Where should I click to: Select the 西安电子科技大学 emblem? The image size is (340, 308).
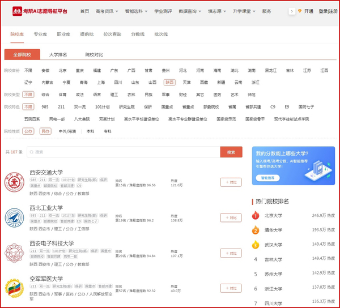click(15, 253)
